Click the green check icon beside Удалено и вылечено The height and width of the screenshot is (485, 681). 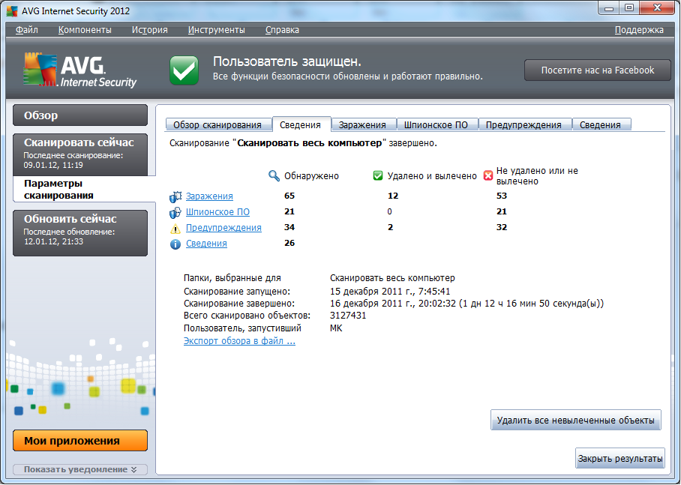378,176
